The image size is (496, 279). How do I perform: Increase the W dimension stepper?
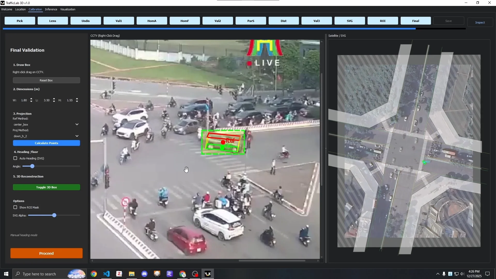click(x=31, y=99)
